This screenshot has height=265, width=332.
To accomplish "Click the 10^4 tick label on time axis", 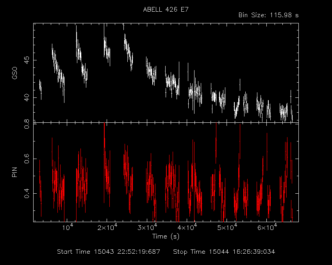I will (68, 227).
